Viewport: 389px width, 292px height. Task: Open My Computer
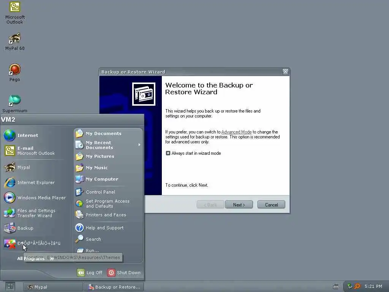point(108,179)
